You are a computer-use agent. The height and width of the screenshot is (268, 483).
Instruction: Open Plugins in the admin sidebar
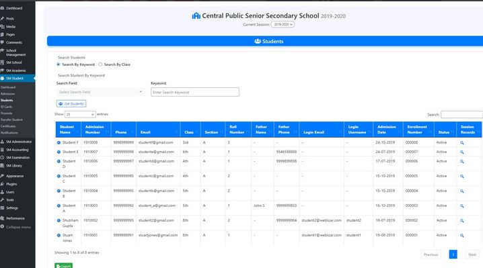(x=11, y=184)
